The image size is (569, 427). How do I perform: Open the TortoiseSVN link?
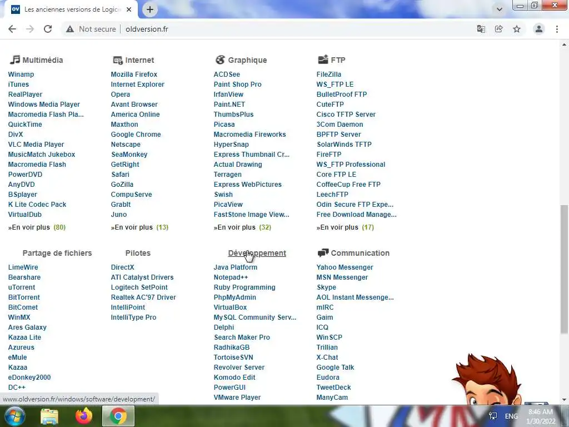point(233,358)
